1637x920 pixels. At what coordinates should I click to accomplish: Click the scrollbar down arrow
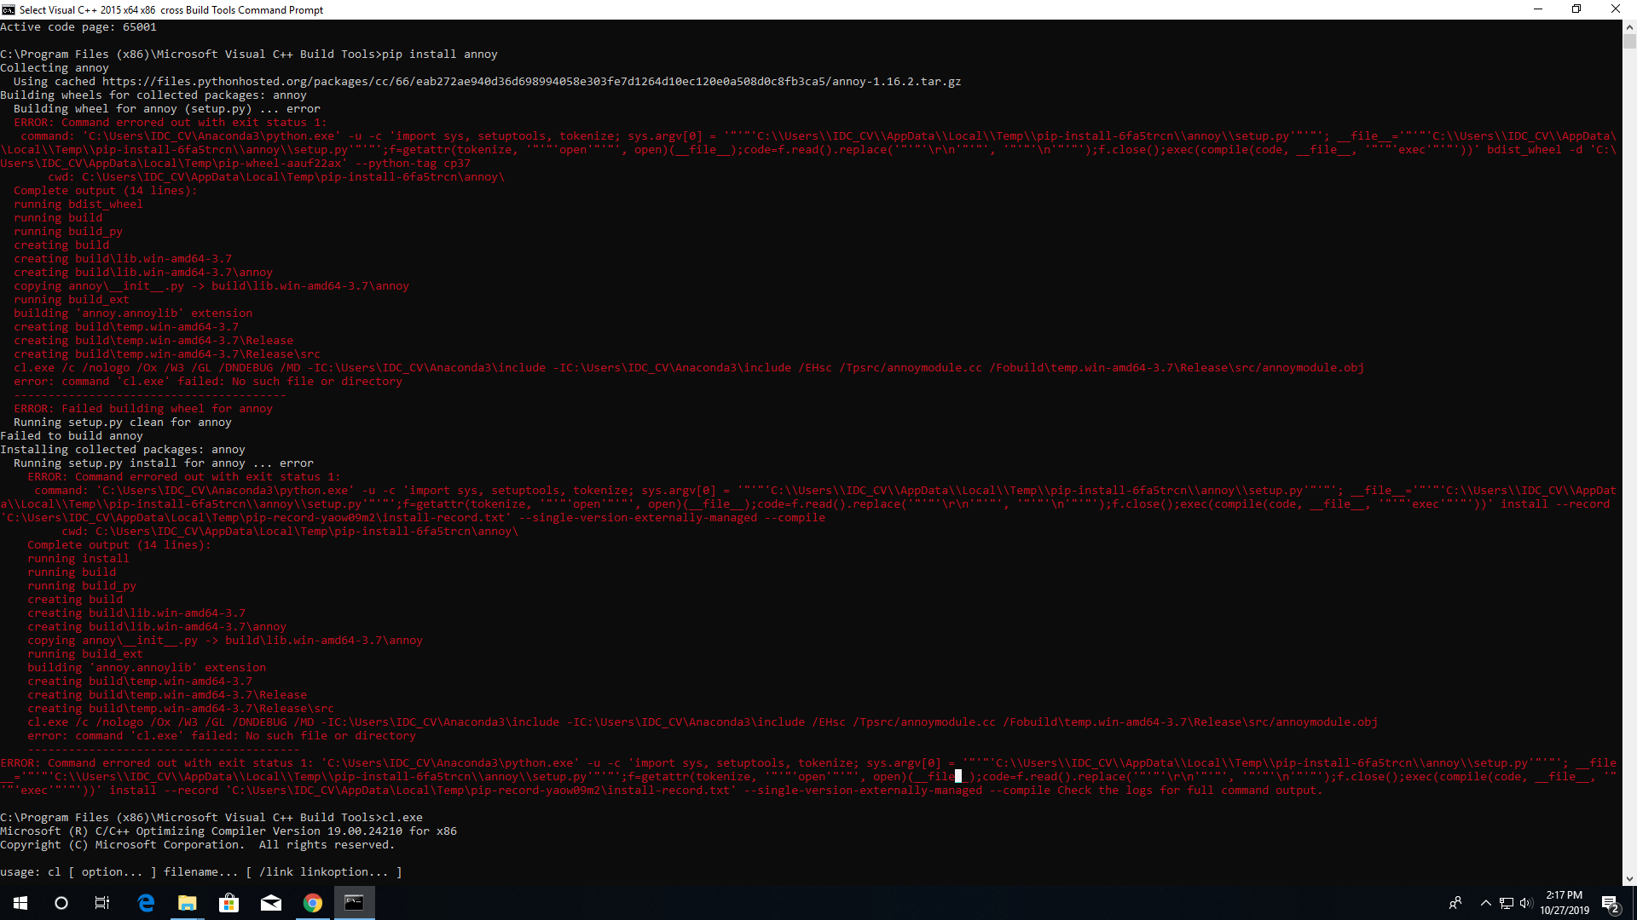[1630, 878]
